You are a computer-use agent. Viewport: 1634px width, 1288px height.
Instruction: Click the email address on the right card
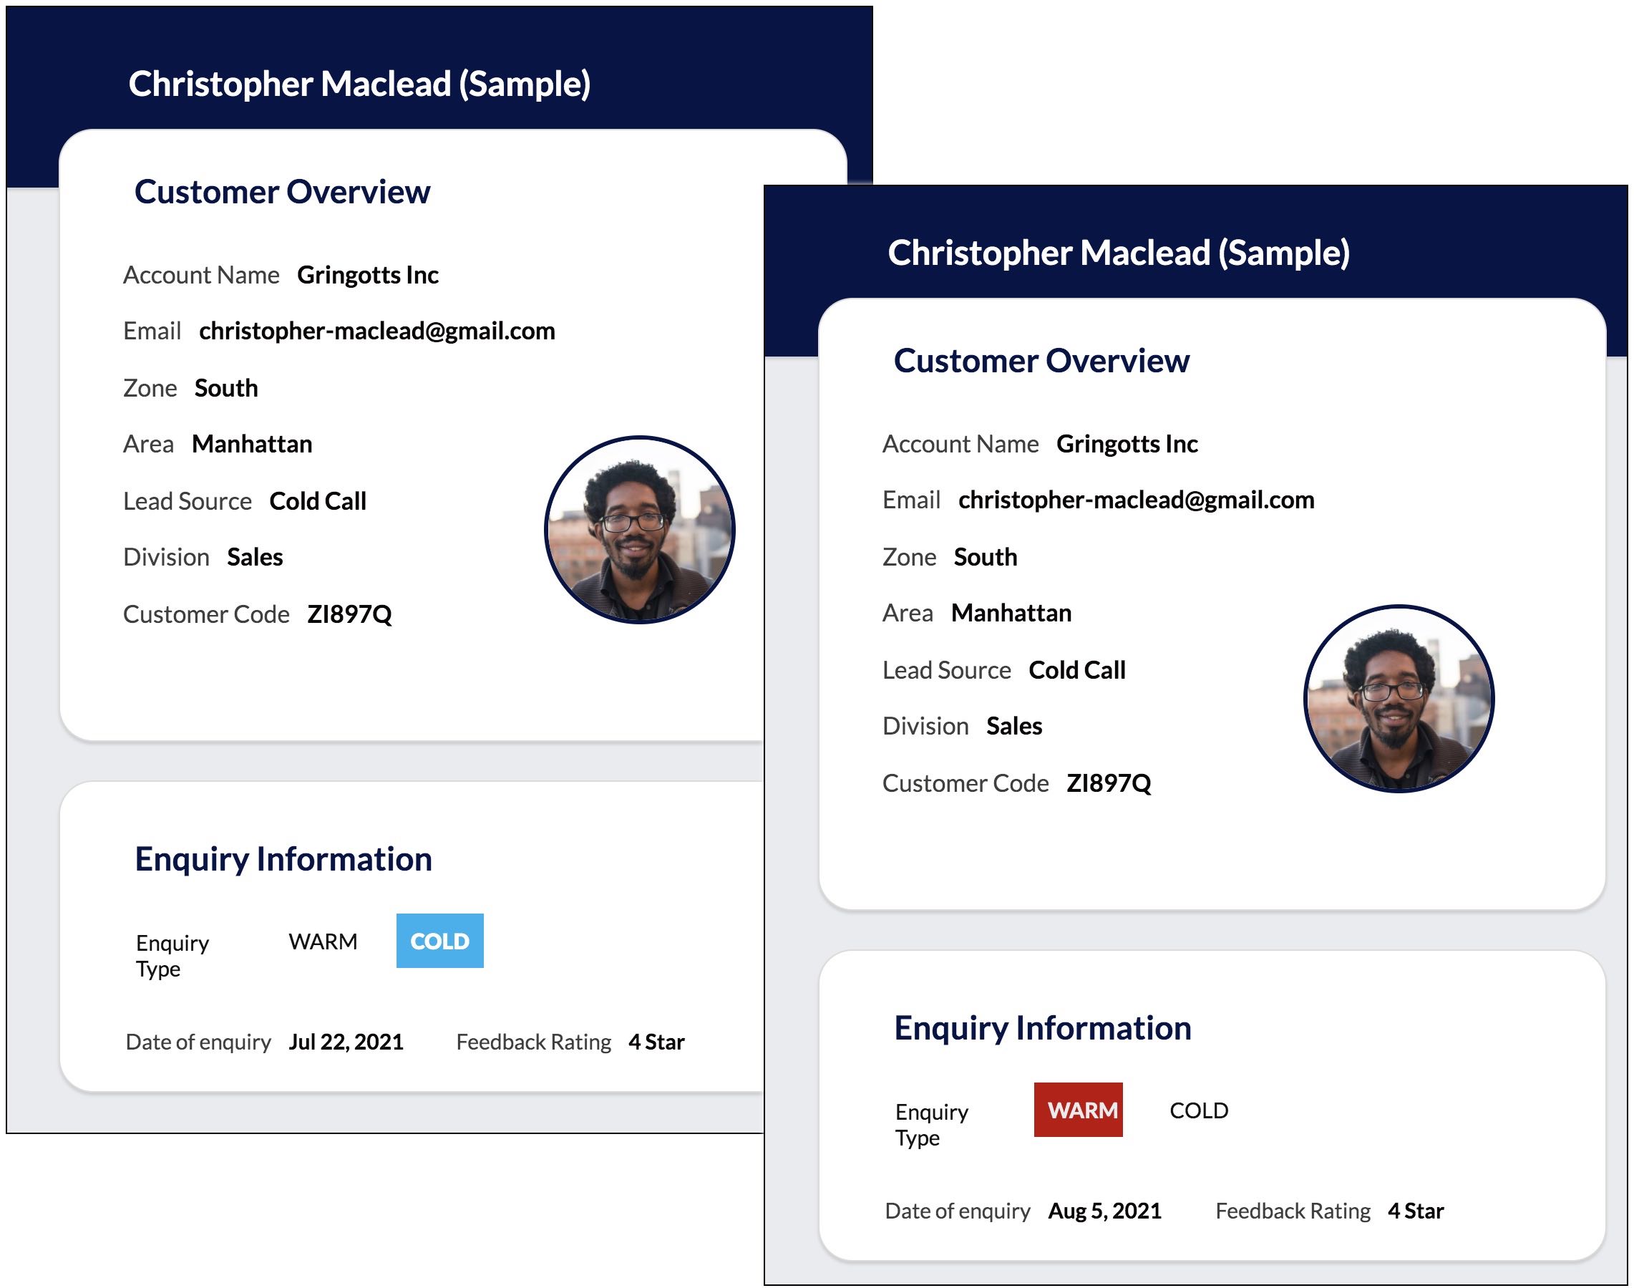pyautogui.click(x=1137, y=499)
